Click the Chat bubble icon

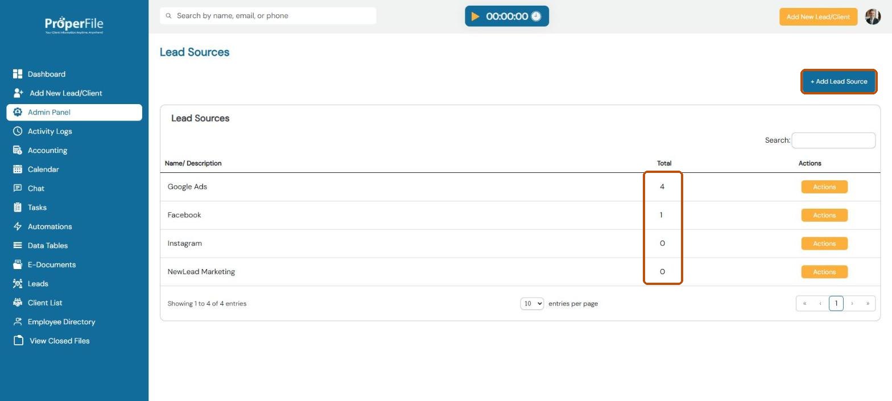click(18, 188)
